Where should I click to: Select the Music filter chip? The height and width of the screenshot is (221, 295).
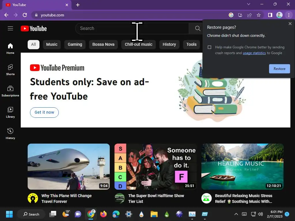[x=52, y=45]
